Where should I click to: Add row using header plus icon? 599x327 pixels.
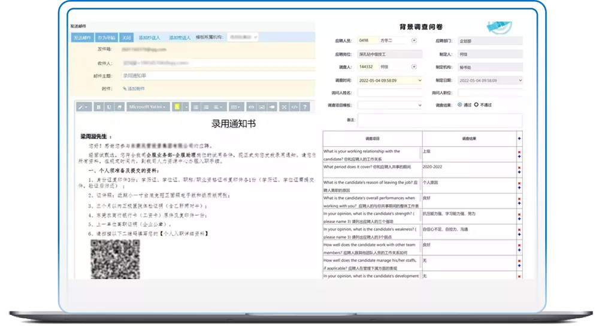(x=519, y=139)
